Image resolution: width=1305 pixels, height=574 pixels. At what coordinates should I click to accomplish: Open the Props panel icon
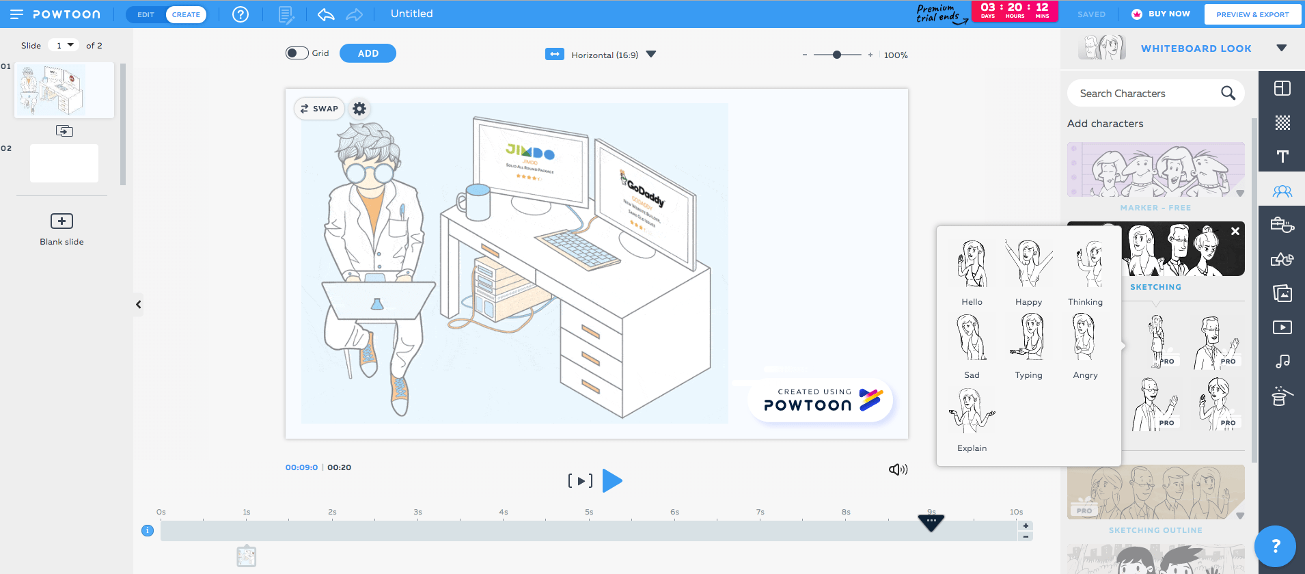(x=1282, y=225)
